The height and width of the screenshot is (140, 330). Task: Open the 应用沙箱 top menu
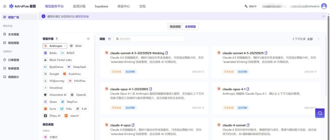(79, 6)
